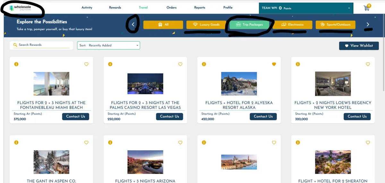
Task: Click the Alyeska Resort snowy hotel photo
Action: [x=239, y=84]
